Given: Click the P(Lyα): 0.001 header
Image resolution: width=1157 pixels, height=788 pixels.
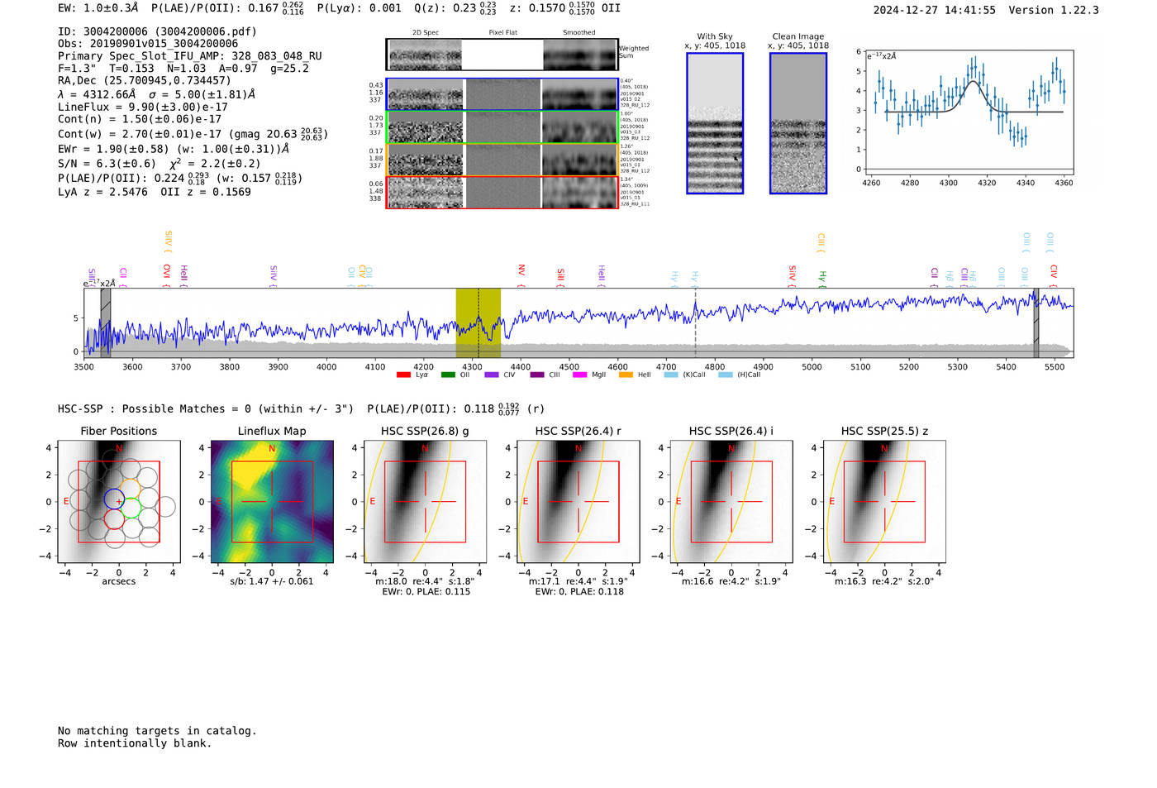Looking at the screenshot, I should [x=359, y=7].
